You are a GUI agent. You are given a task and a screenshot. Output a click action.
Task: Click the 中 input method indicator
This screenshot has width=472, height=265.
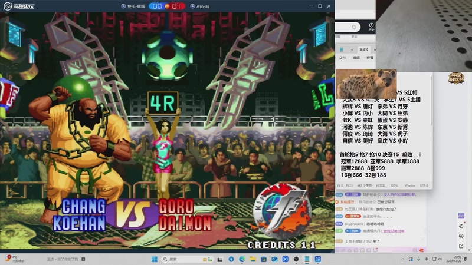click(x=426, y=259)
